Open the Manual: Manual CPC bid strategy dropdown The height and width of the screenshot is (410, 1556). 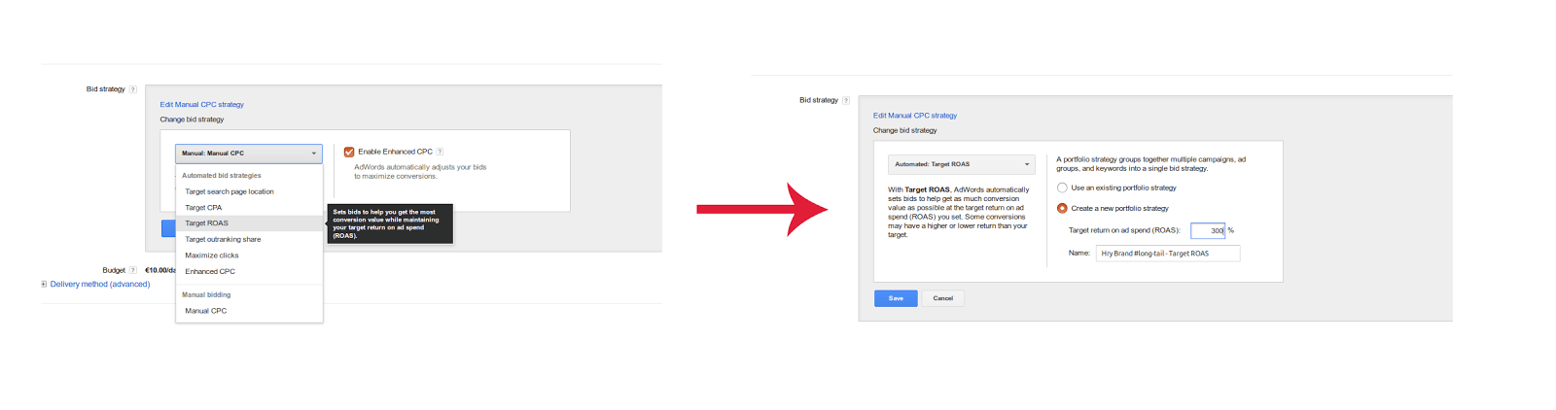pos(249,154)
